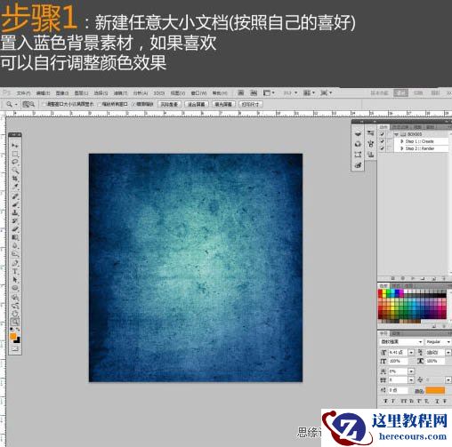Swap foreground and background colors
The width and height of the screenshot is (452, 447).
point(18,329)
